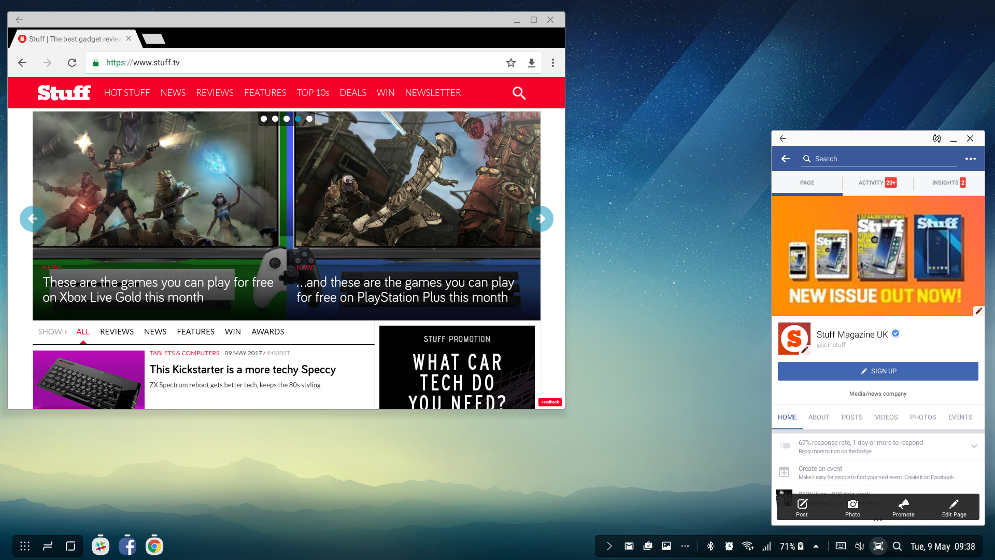Open PlayStation Plus free games headline
The width and height of the screenshot is (995, 560).
click(405, 289)
